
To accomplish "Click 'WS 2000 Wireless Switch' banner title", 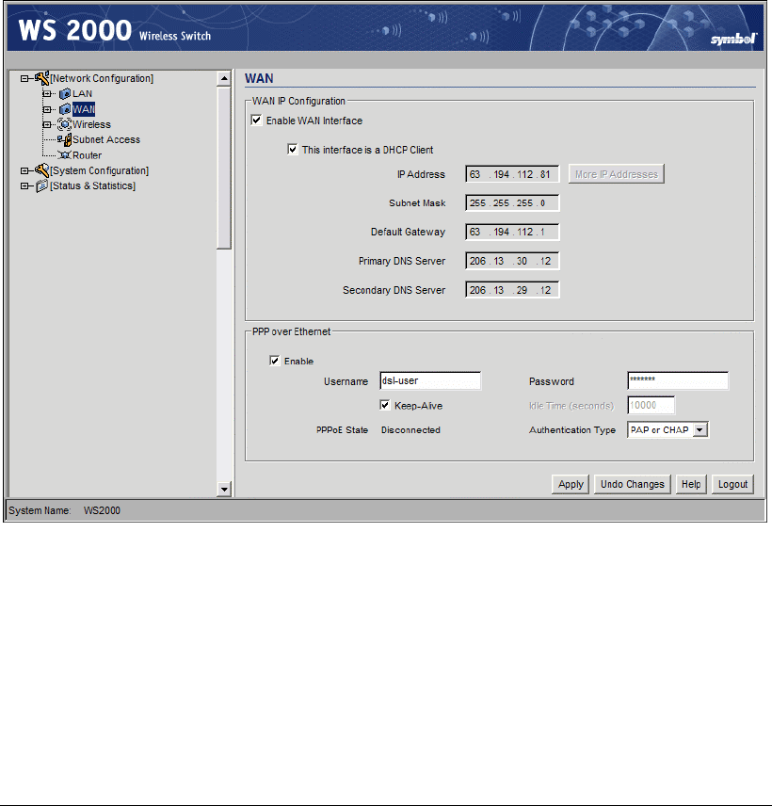I will click(x=114, y=30).
